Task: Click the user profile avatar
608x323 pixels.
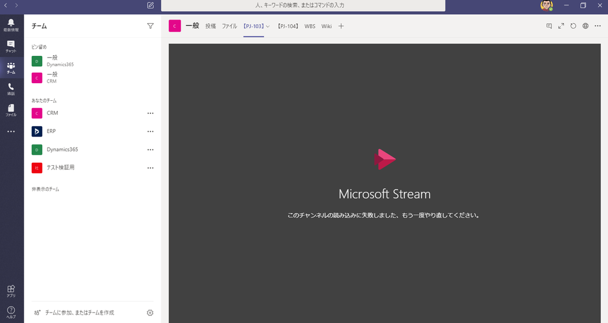Action: click(547, 5)
